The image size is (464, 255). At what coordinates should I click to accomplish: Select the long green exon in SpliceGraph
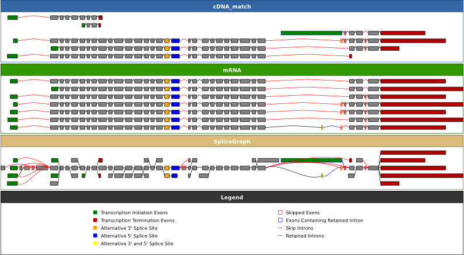click(311, 160)
